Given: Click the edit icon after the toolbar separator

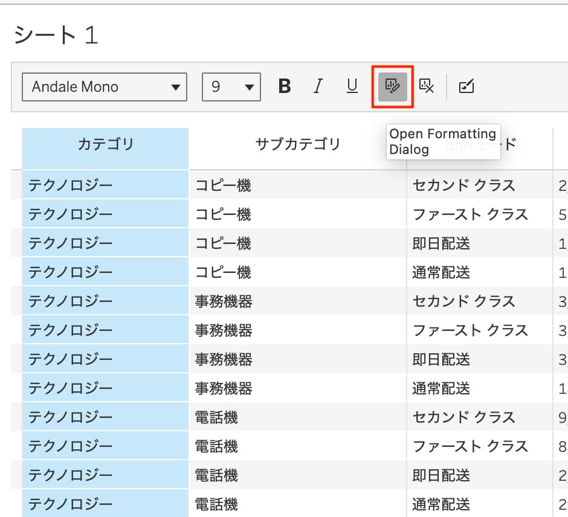Looking at the screenshot, I should [x=466, y=87].
